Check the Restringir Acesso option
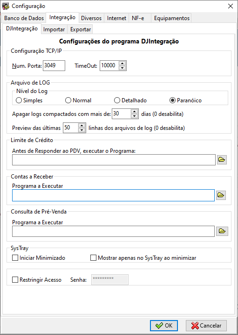The width and height of the screenshot is (238, 335). (37, 280)
